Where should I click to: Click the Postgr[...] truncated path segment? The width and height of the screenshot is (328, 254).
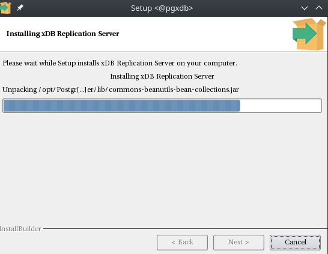click(x=71, y=89)
